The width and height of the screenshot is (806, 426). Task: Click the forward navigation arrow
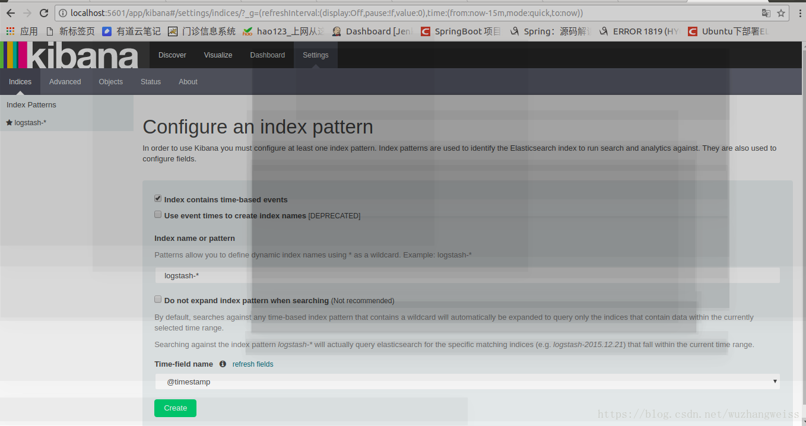27,13
